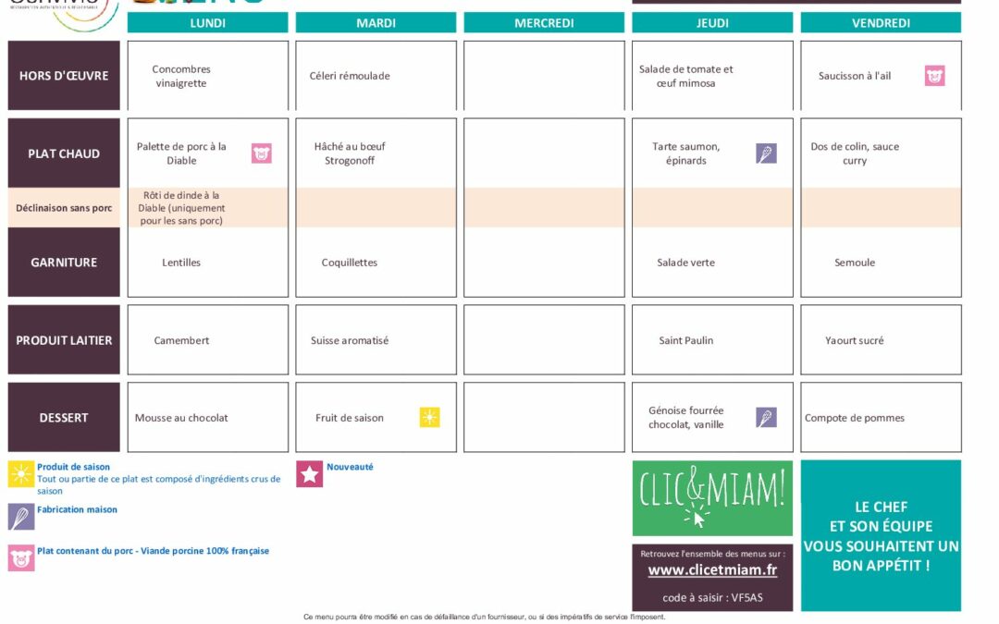The width and height of the screenshot is (999, 624).
Task: Select the LUNDI column header
Action: coord(207,23)
